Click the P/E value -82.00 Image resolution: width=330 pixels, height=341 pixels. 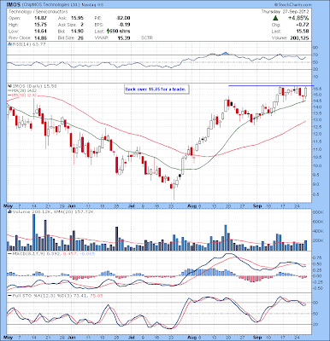(123, 18)
